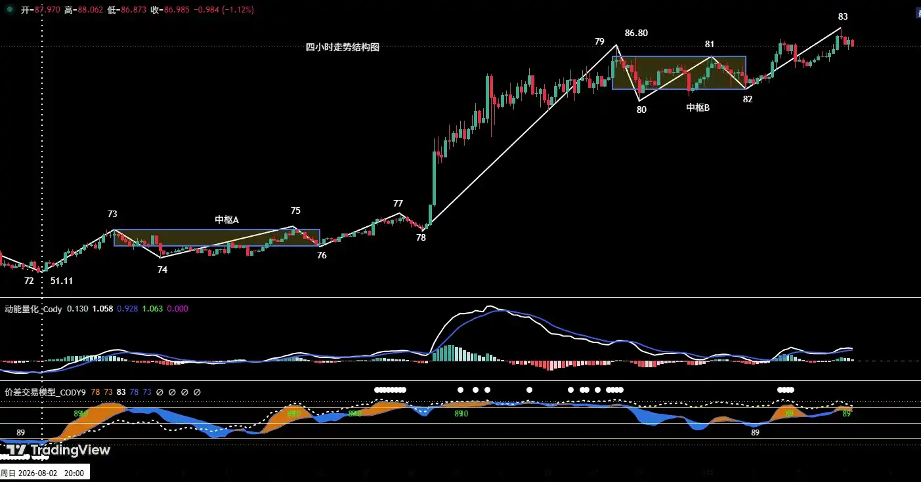Click the pivot label 75
Image resolution: width=921 pixels, height=482 pixels.
click(x=295, y=211)
